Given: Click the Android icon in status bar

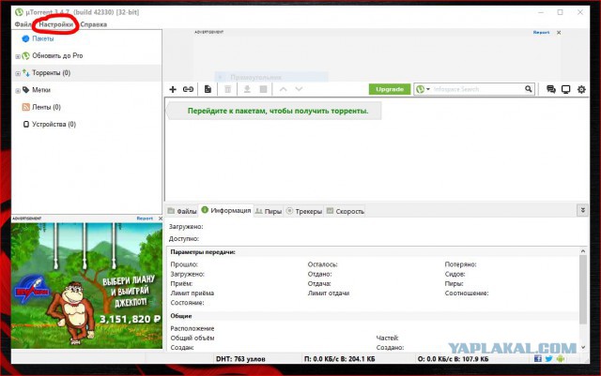Looking at the screenshot, I should click(561, 359).
